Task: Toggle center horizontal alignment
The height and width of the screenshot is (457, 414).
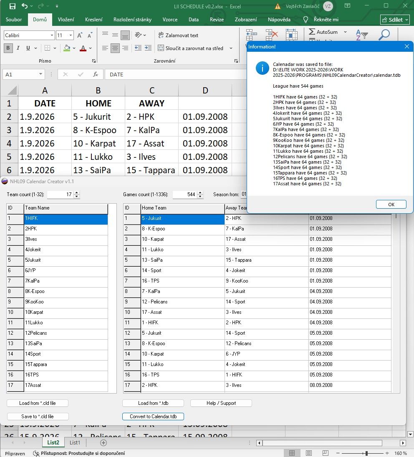Action: click(115, 48)
